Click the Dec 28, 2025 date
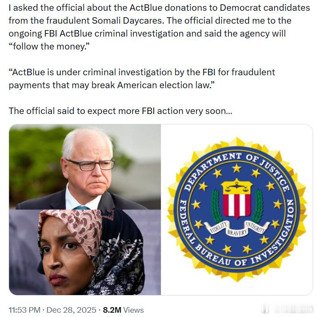The height and width of the screenshot is (317, 317). click(71, 310)
